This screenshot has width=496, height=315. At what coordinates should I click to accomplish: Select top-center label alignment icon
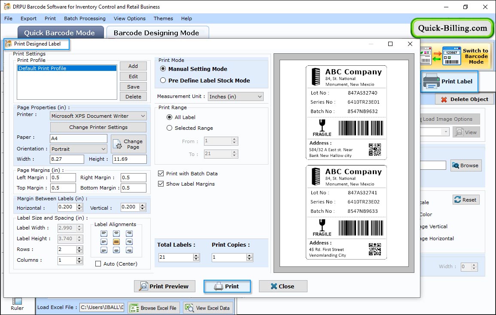pyautogui.click(x=116, y=234)
